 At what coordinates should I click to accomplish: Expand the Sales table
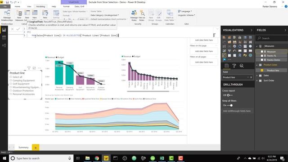pos(257,76)
